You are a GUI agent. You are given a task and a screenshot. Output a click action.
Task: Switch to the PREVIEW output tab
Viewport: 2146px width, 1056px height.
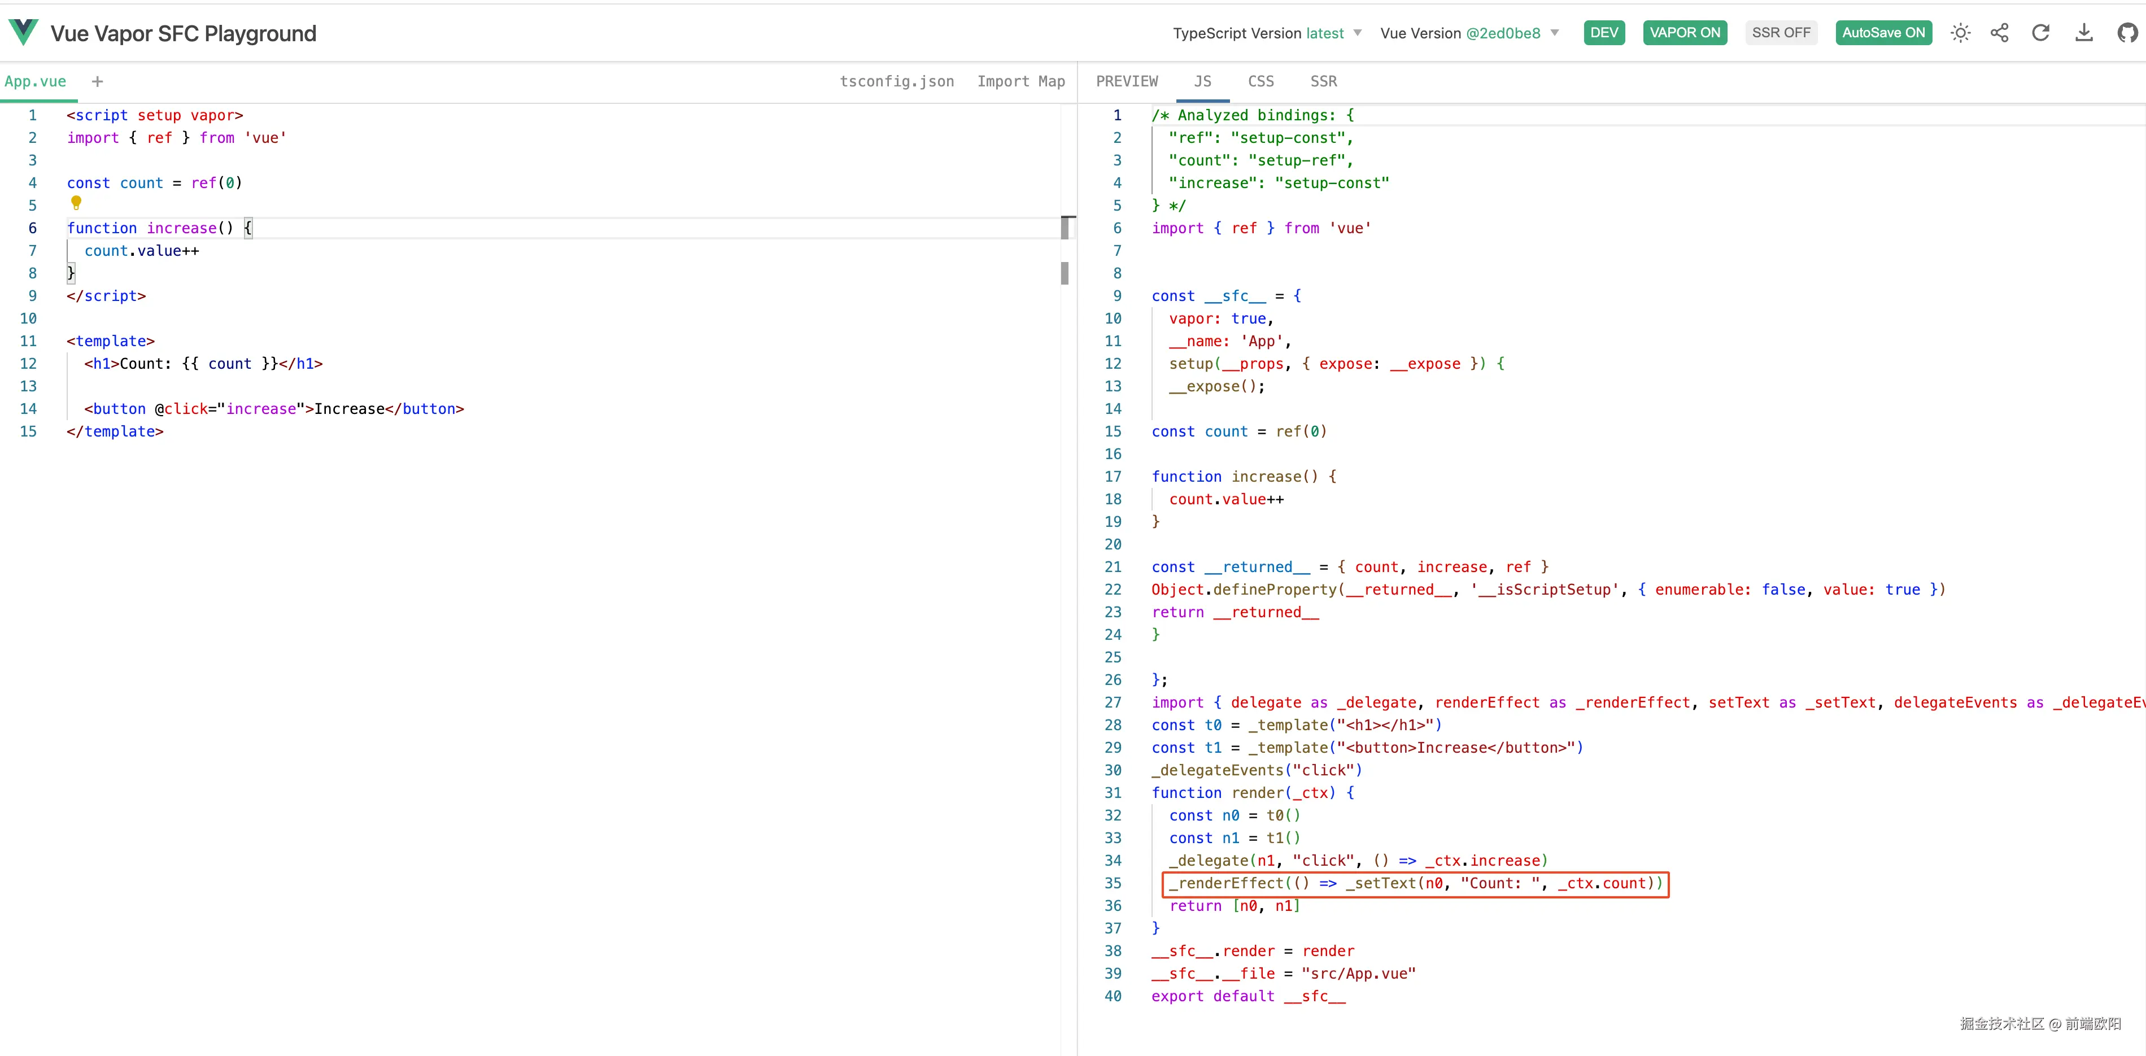click(1126, 82)
